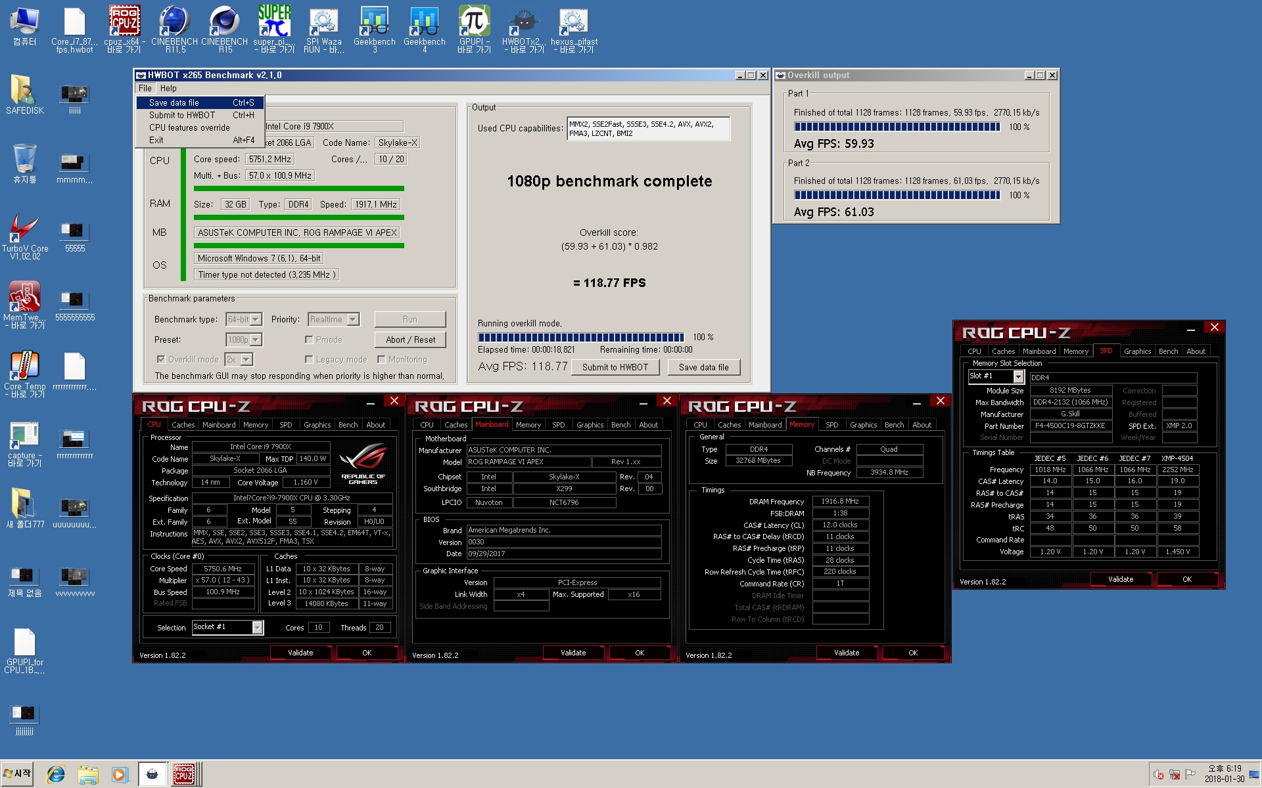Open the SAFEDISK folder icon
Image resolution: width=1262 pixels, height=788 pixels.
tap(24, 95)
